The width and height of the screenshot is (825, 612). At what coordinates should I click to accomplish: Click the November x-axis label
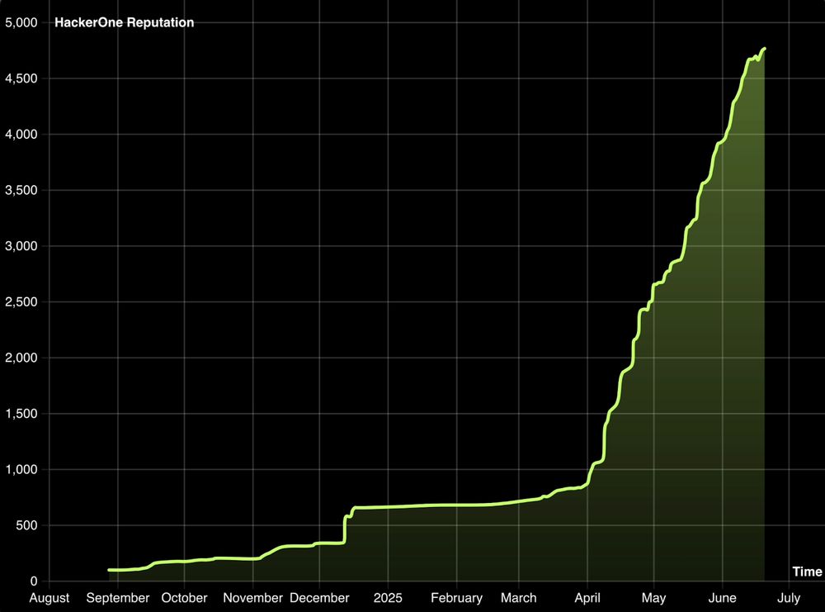point(253,598)
